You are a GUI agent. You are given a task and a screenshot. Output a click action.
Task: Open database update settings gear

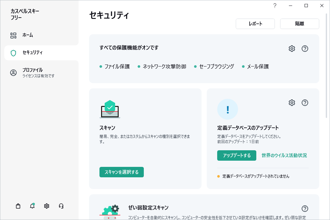click(292, 103)
